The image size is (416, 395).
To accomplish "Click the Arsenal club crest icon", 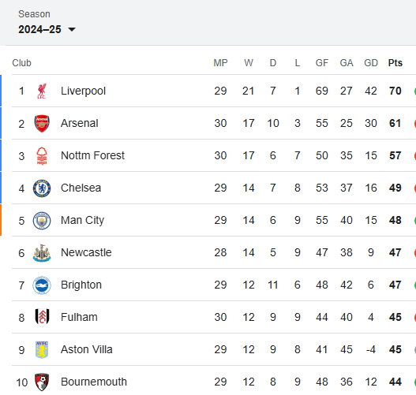I will [x=42, y=124].
